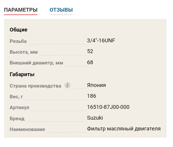Click the height value 52

[90, 51]
